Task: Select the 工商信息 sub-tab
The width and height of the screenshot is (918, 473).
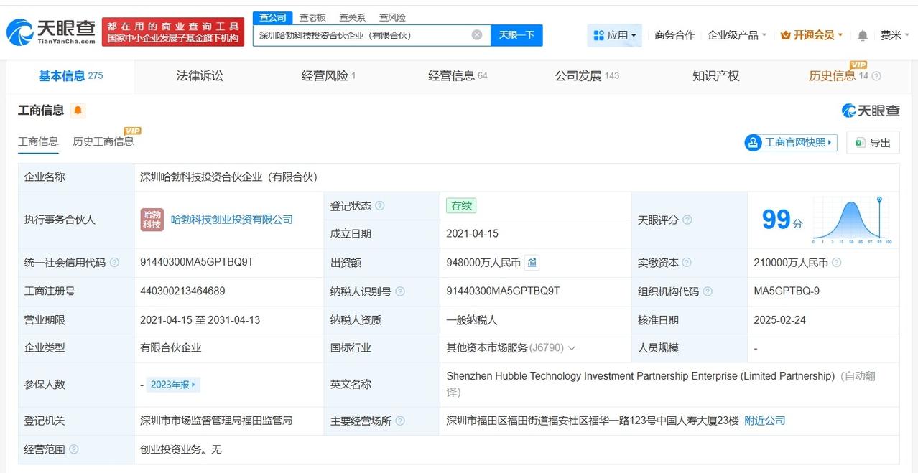Action: tap(38, 141)
